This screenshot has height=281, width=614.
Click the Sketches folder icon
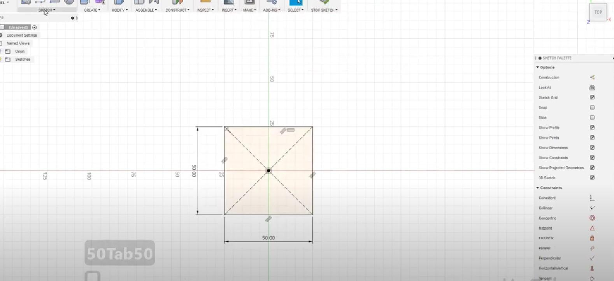8,59
